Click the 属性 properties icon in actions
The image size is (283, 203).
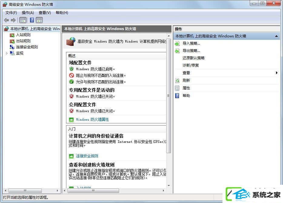click(177, 88)
